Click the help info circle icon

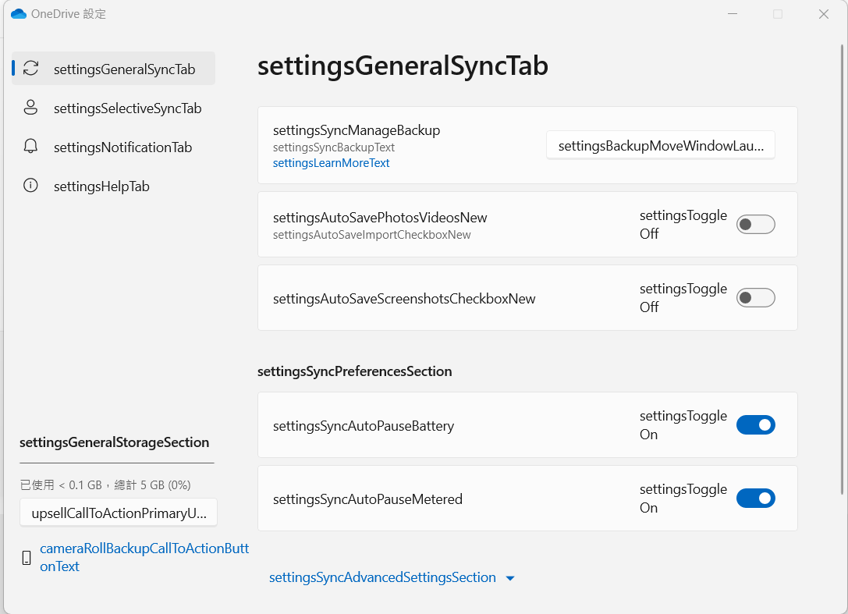[31, 186]
